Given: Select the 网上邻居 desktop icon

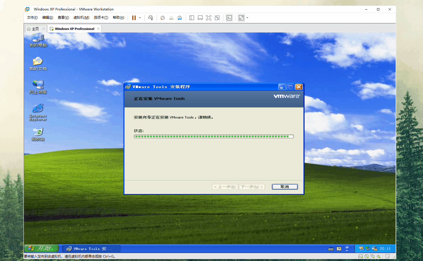Looking at the screenshot, I should point(38,87).
